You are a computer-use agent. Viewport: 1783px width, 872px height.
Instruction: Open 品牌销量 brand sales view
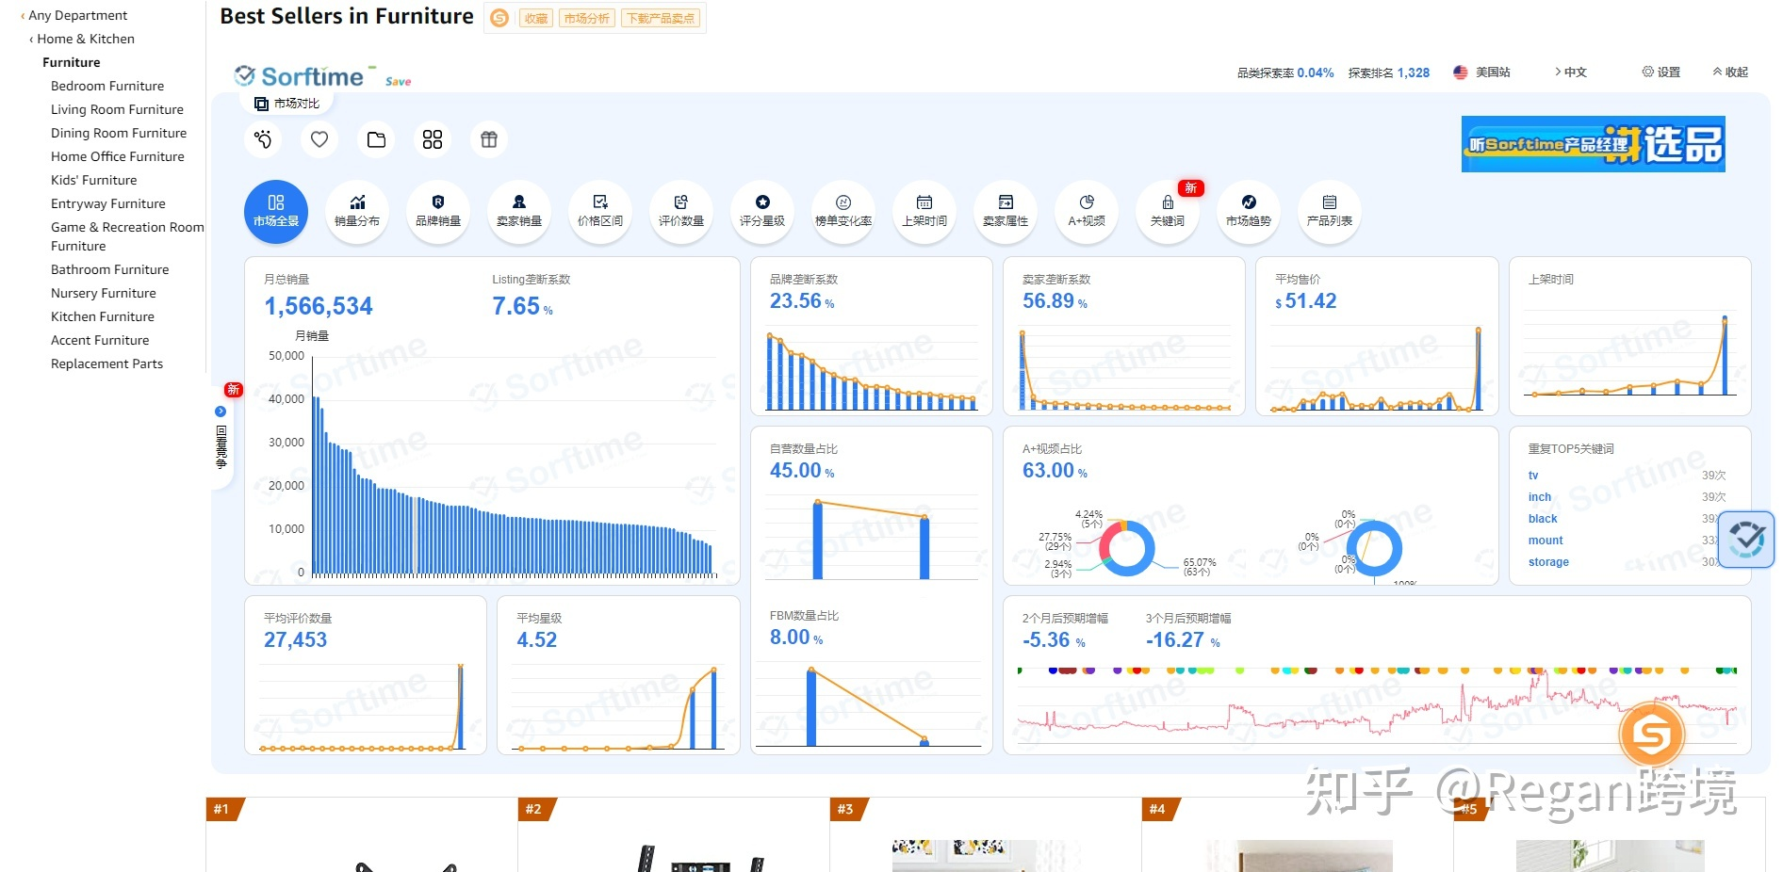click(x=438, y=211)
